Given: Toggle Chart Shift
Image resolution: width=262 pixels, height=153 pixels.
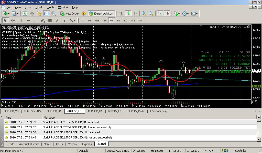Looking at the screenshot, I should tap(167, 14).
